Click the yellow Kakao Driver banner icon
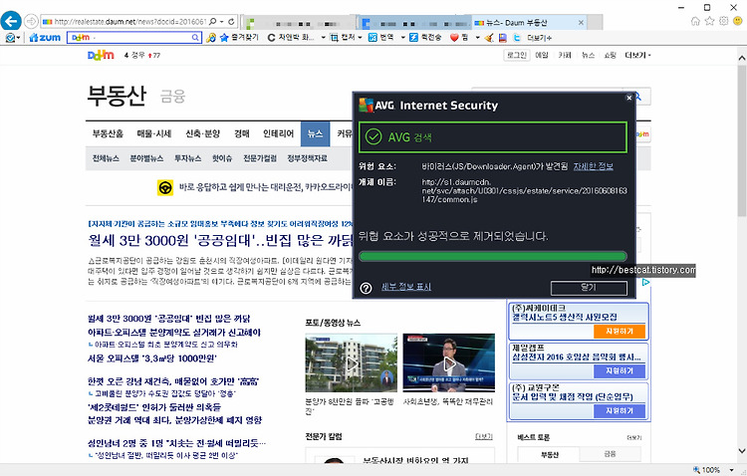747x476 pixels. (x=165, y=188)
